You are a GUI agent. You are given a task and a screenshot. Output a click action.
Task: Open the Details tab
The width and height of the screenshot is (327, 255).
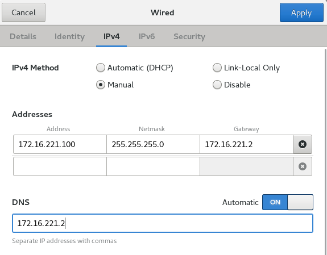[23, 36]
